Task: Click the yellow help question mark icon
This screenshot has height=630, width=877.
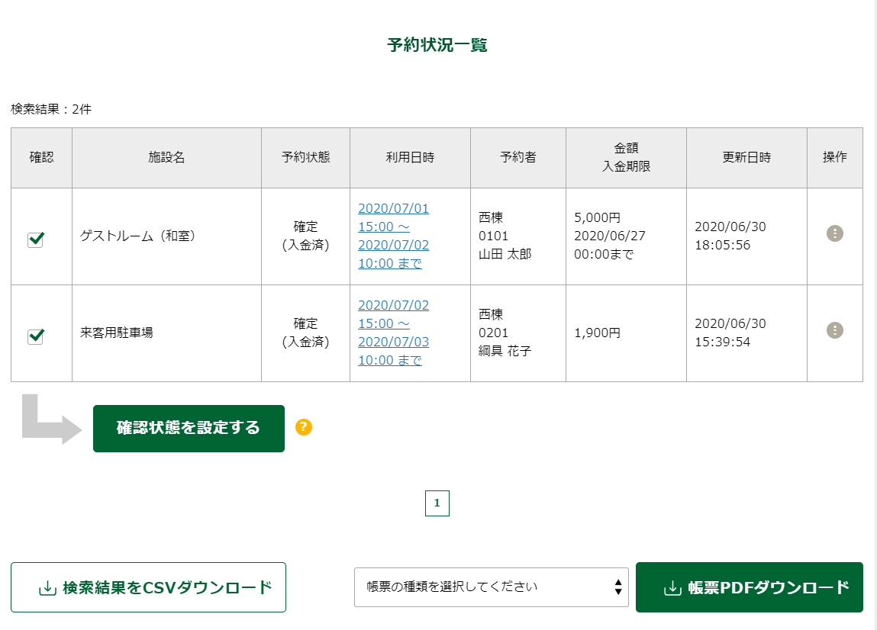Action: pyautogui.click(x=304, y=427)
